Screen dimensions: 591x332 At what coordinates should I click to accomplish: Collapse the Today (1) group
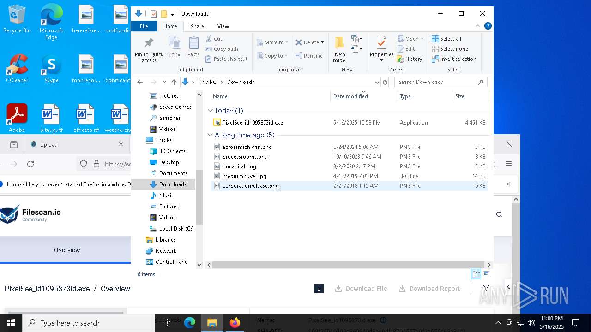point(211,111)
